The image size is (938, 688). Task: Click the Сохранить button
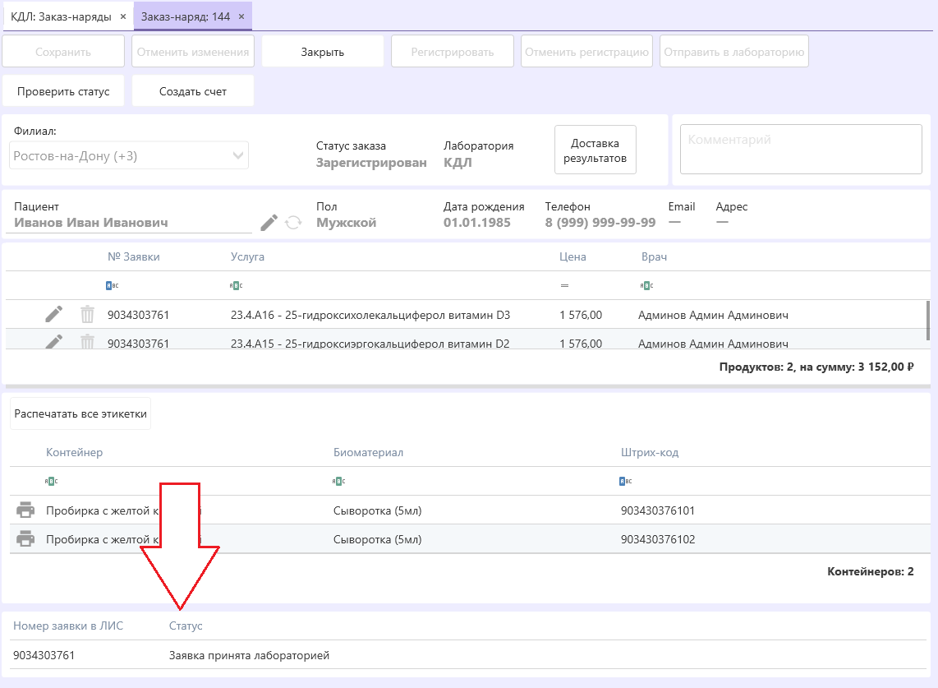coord(63,52)
